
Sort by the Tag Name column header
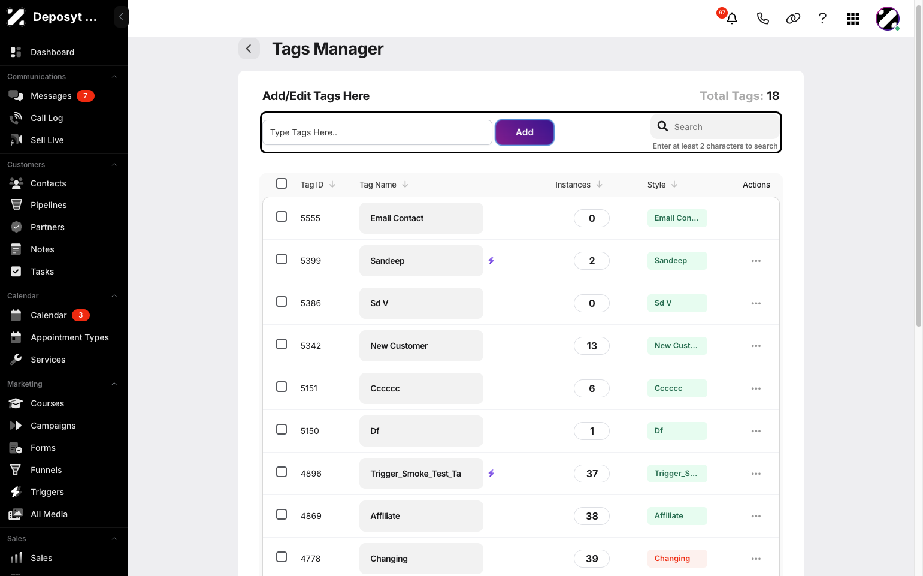click(384, 185)
